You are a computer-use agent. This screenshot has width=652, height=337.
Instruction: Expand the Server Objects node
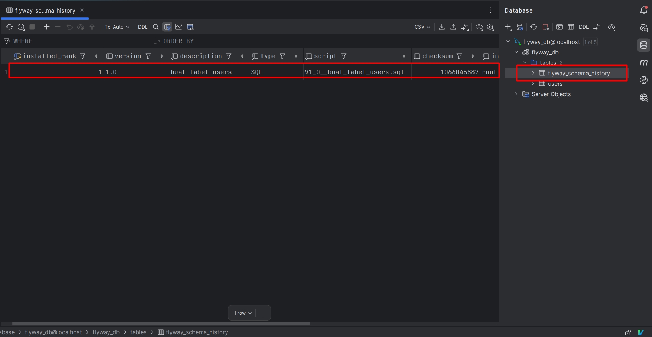[516, 94]
